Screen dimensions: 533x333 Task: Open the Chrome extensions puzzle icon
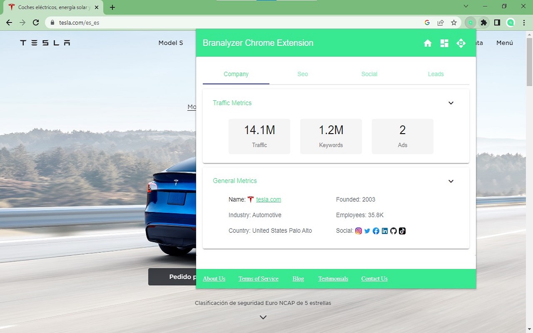point(483,23)
